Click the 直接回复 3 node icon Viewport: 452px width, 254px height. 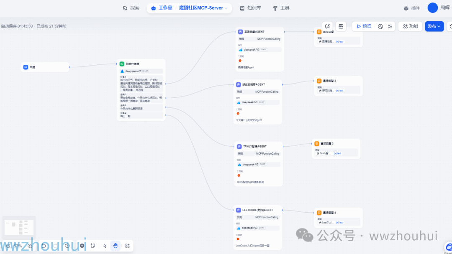click(x=317, y=144)
